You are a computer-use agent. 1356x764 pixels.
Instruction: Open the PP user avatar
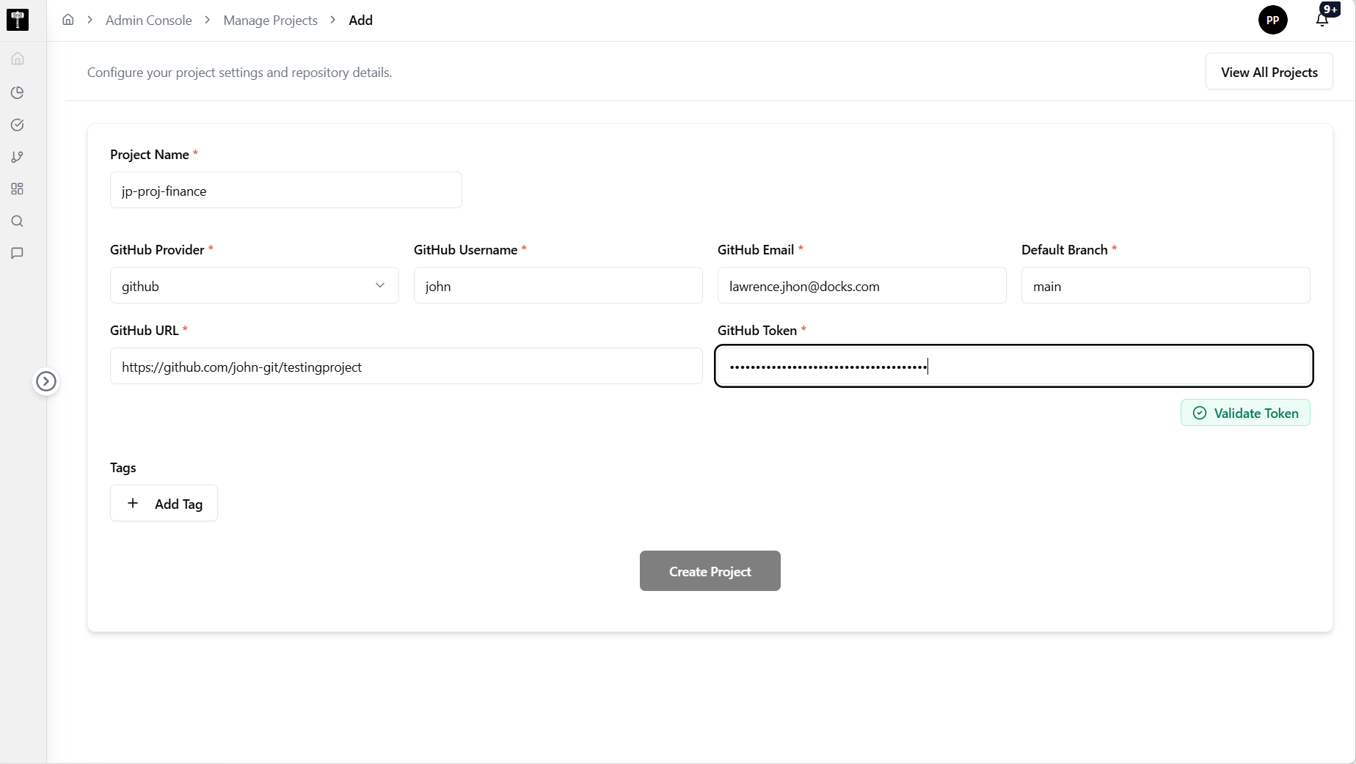(x=1273, y=20)
